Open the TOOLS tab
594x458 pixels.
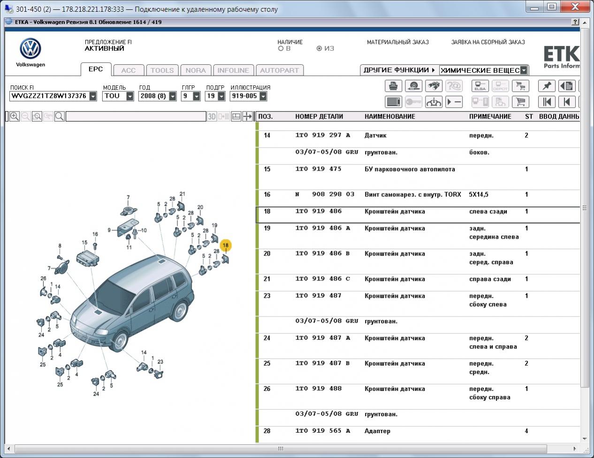click(x=162, y=70)
